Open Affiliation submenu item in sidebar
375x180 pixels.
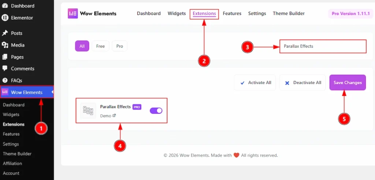coord(12,164)
